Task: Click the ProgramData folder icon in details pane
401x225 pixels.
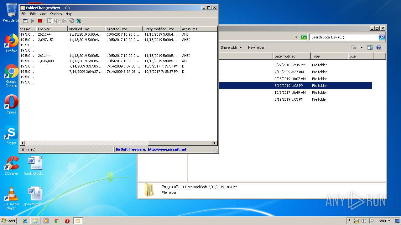Action: pos(149,190)
